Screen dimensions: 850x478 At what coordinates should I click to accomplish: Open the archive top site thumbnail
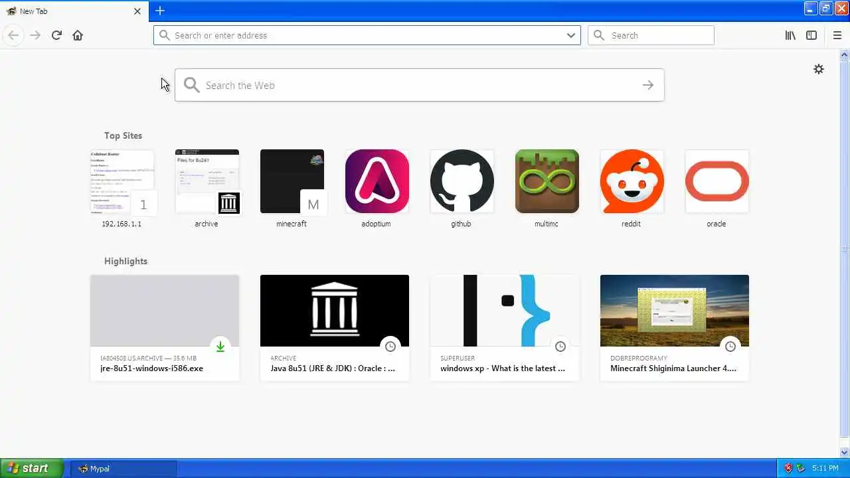pos(207,181)
